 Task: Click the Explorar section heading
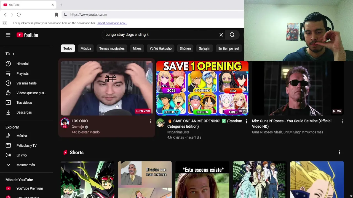[12, 127]
